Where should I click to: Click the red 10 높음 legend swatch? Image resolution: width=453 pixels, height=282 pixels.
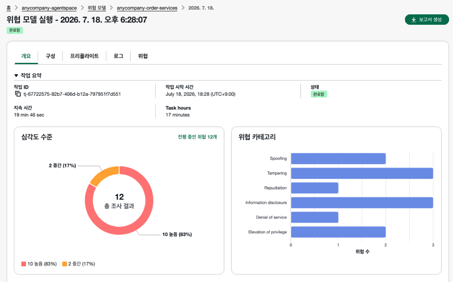pyautogui.click(x=24, y=264)
